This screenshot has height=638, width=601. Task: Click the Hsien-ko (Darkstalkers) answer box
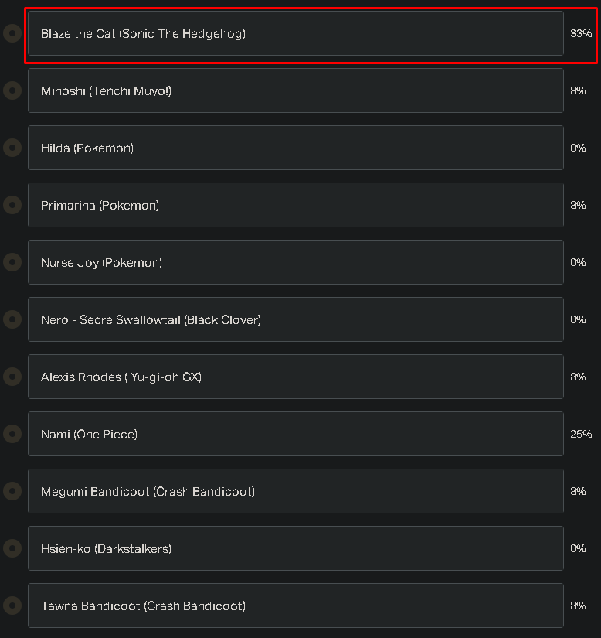click(x=295, y=548)
